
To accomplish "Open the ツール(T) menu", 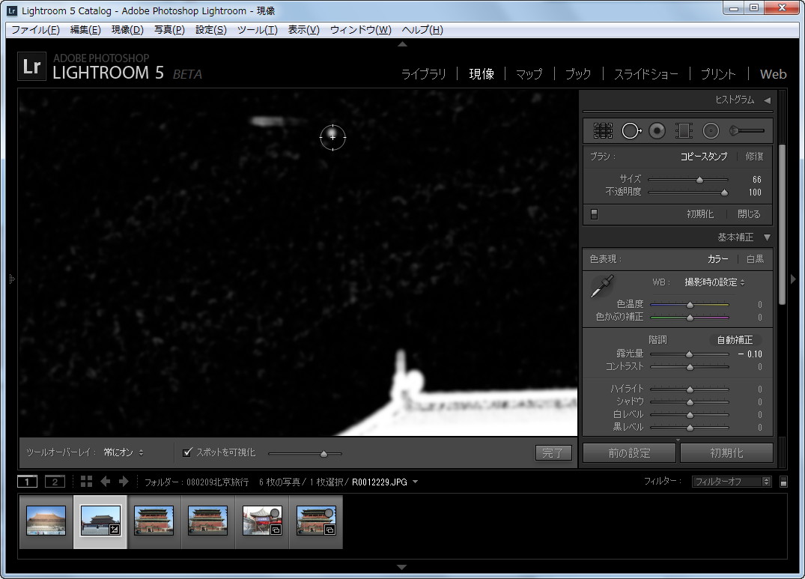I will pos(257,30).
